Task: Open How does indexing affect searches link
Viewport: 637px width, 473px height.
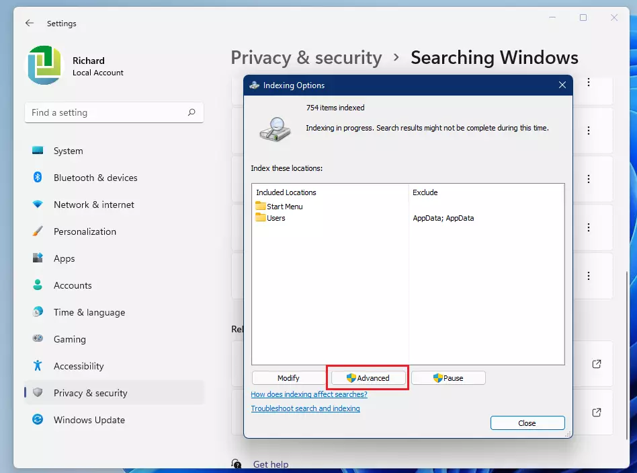Action: tap(308, 394)
